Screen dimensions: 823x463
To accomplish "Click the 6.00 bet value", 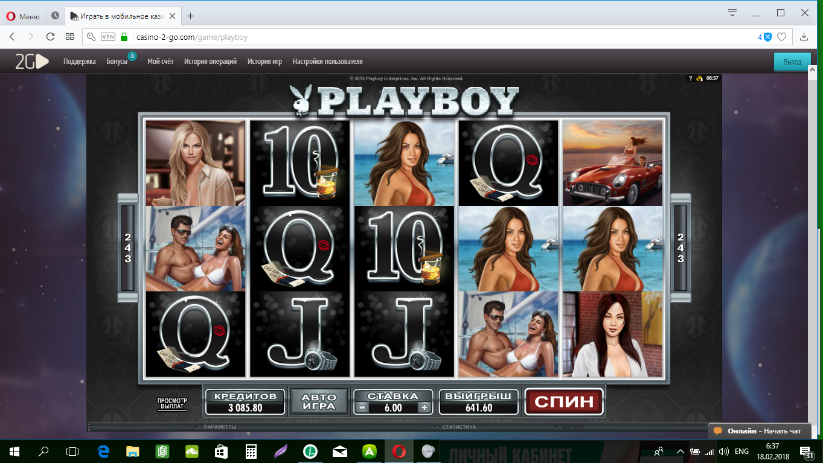I will tap(392, 407).
